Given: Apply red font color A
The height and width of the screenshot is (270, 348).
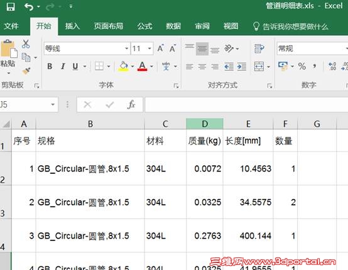Looking at the screenshot, I should pos(142,66).
